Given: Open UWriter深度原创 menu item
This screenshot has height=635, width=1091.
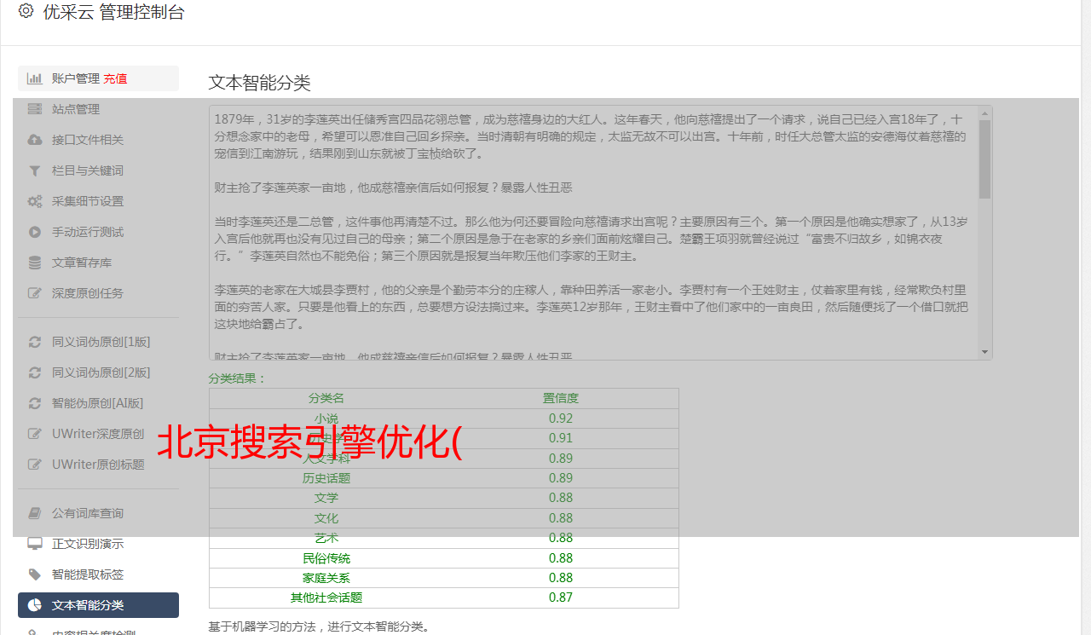Looking at the screenshot, I should coord(98,434).
